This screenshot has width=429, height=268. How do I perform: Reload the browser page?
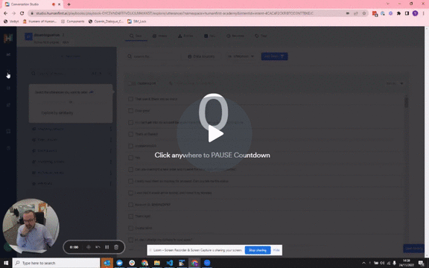pos(22,13)
